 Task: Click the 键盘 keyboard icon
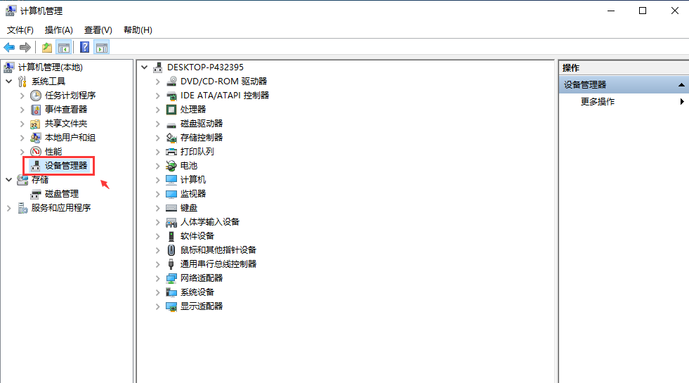(171, 208)
